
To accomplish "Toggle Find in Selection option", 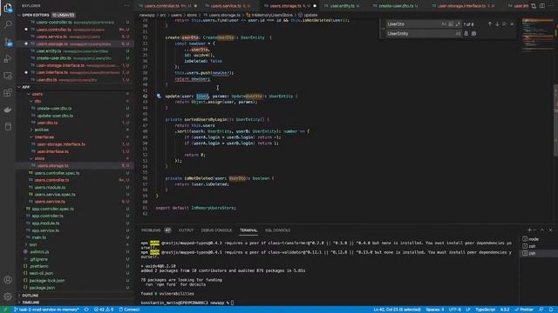I will 505,24.
